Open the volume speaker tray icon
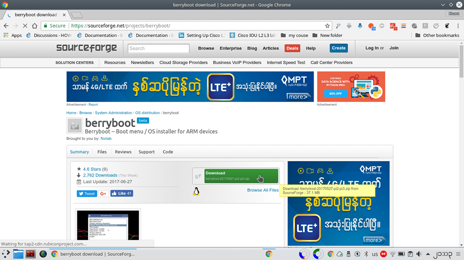The image size is (464, 260). tap(419, 254)
